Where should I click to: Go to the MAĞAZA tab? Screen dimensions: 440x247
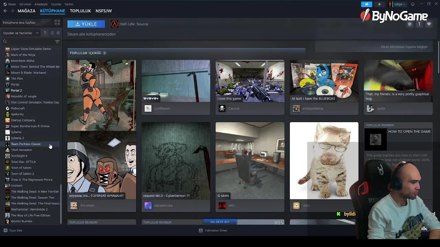pos(26,11)
